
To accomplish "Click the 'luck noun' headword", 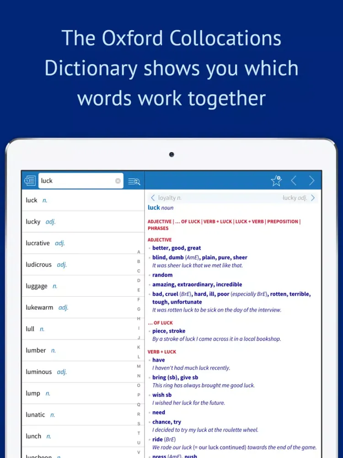I will [x=161, y=207].
